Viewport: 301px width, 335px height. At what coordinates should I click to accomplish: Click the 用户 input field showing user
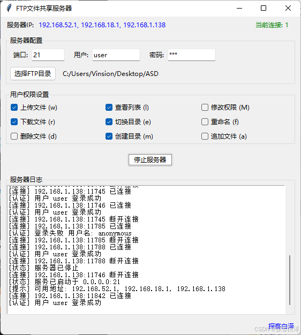coord(116,55)
